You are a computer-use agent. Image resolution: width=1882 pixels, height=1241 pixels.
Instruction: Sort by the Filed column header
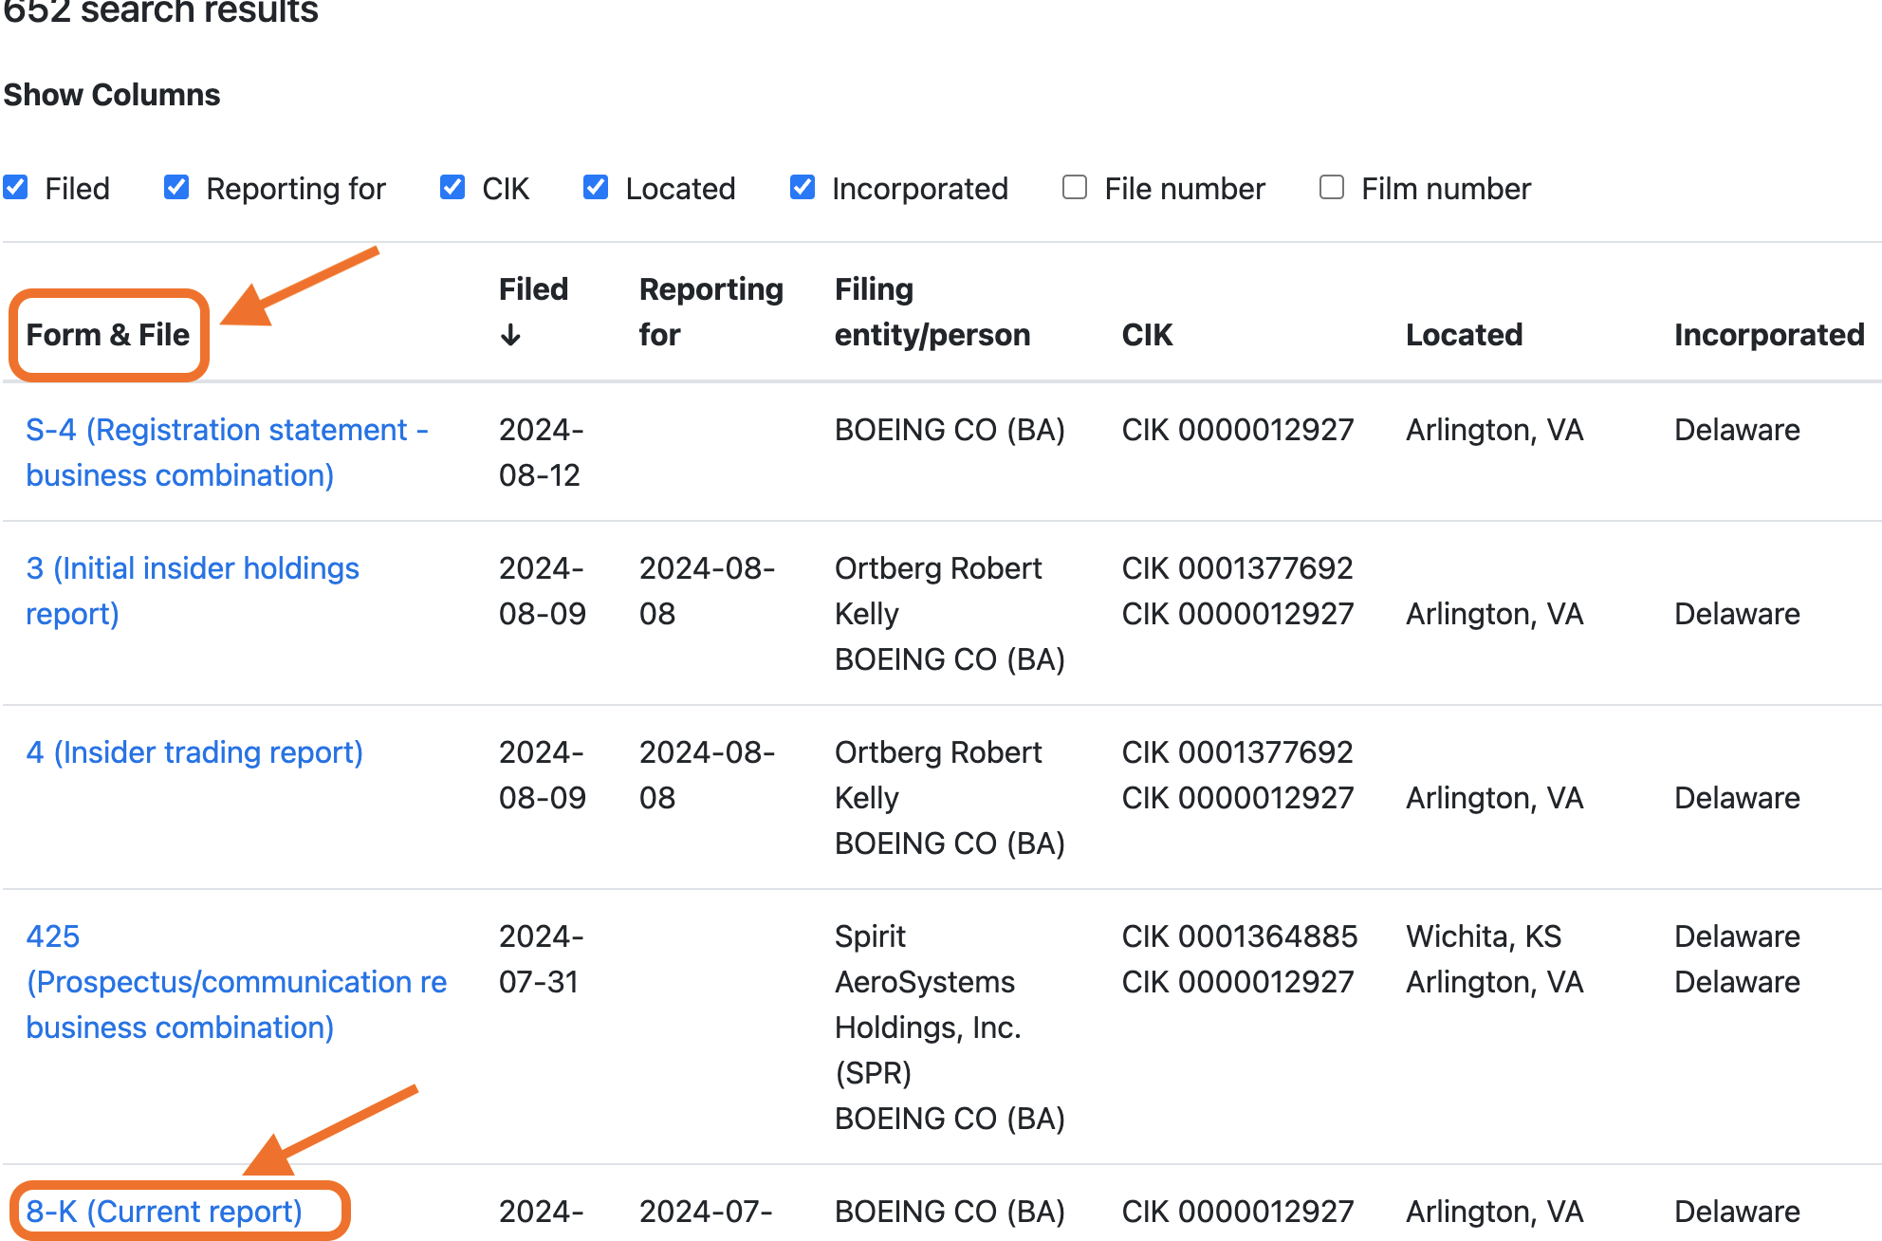coord(533,289)
